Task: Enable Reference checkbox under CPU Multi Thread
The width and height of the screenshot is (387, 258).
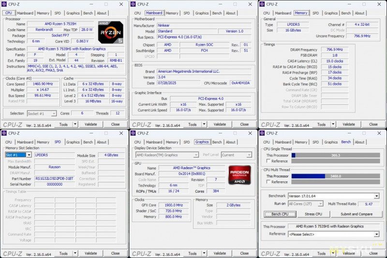Action: [268, 182]
